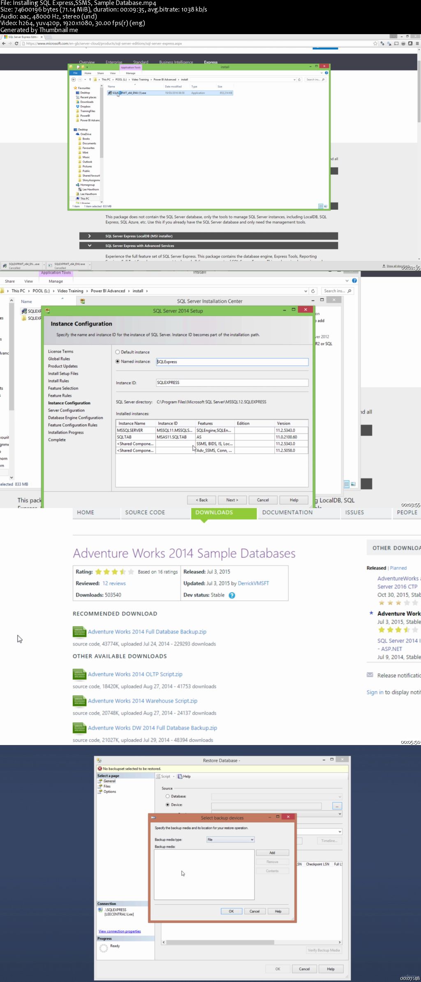Open the DerrickVMSFT profile link
The height and width of the screenshot is (982, 421).
[x=253, y=583]
